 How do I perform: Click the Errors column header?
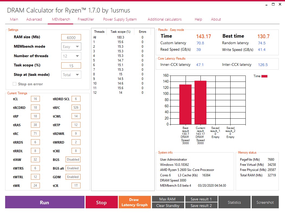pos(142,32)
